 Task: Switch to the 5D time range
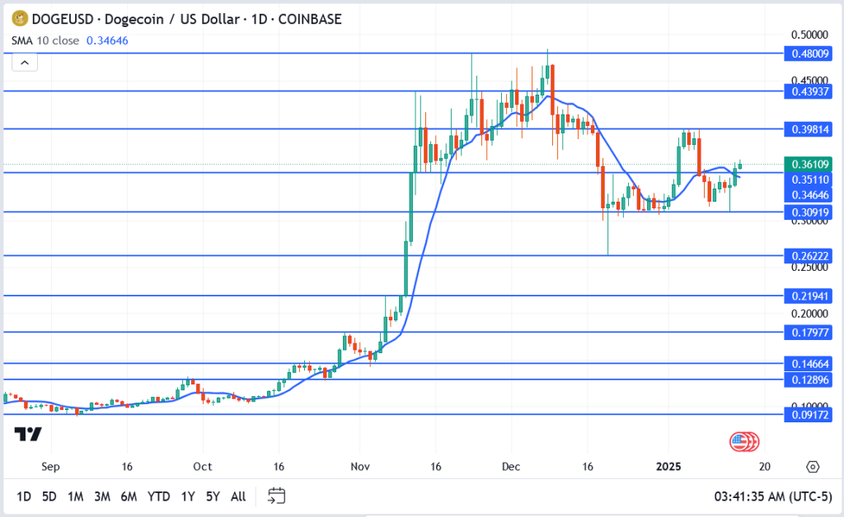[49, 496]
